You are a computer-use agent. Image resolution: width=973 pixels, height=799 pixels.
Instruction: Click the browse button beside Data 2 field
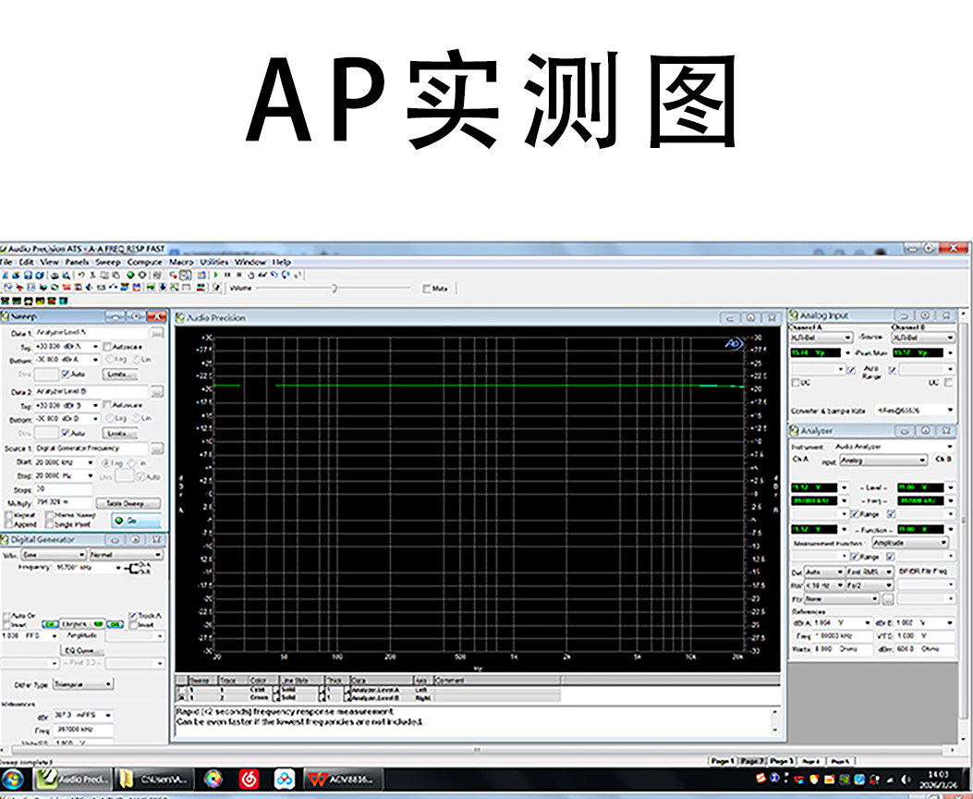pos(157,392)
